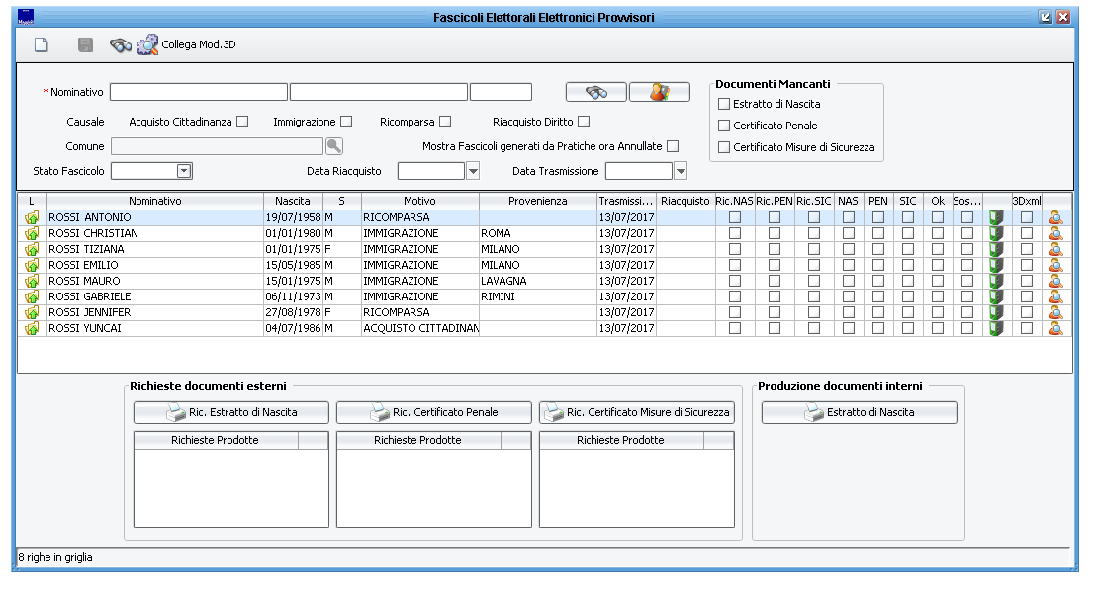Image resolution: width=1095 pixels, height=589 pixels.
Task: Open the Data Trasmissione date dropdown
Action: tap(680, 171)
